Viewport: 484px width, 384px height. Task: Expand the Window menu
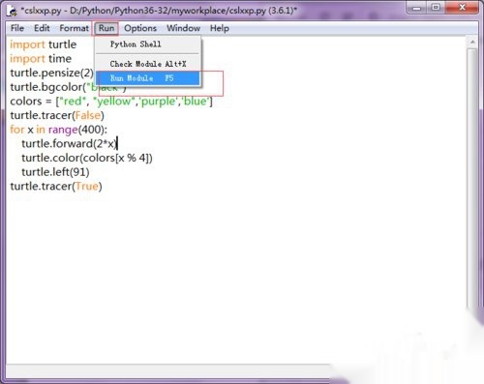pyautogui.click(x=183, y=28)
